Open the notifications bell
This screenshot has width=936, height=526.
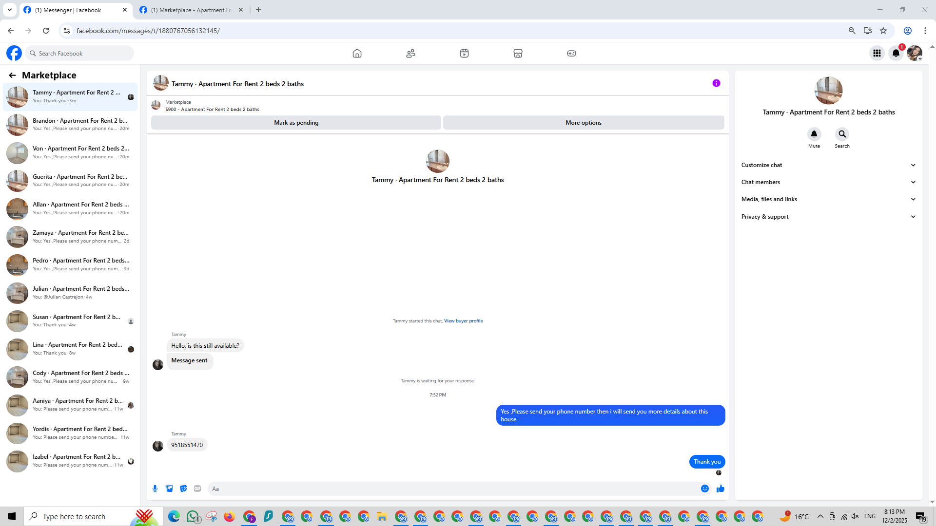896,54
